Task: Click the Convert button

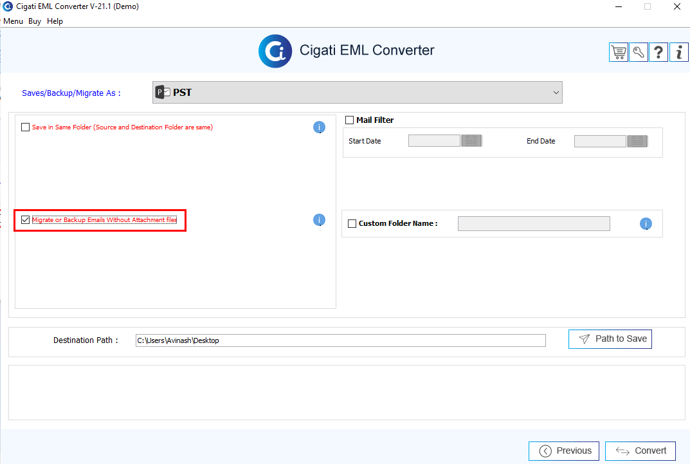Action: click(640, 450)
